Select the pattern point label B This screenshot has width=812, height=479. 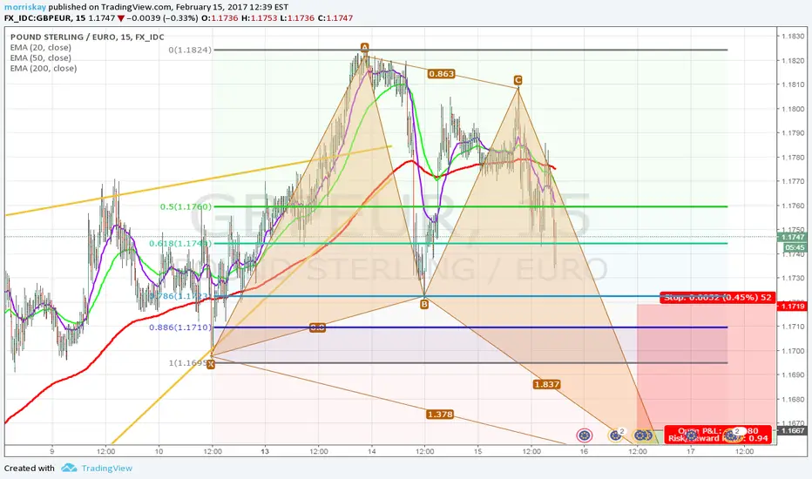point(424,305)
